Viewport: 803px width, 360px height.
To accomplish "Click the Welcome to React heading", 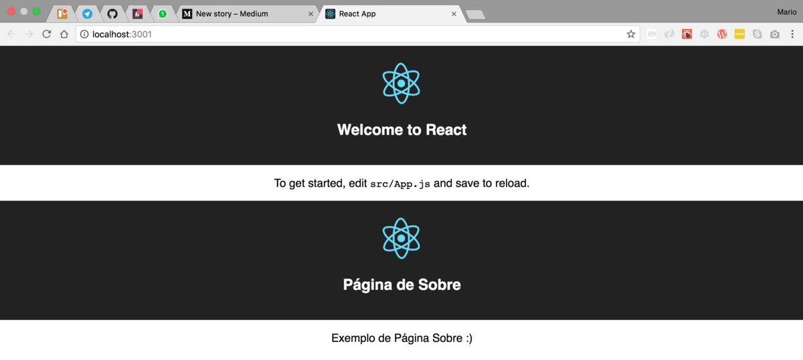I will pyautogui.click(x=401, y=130).
